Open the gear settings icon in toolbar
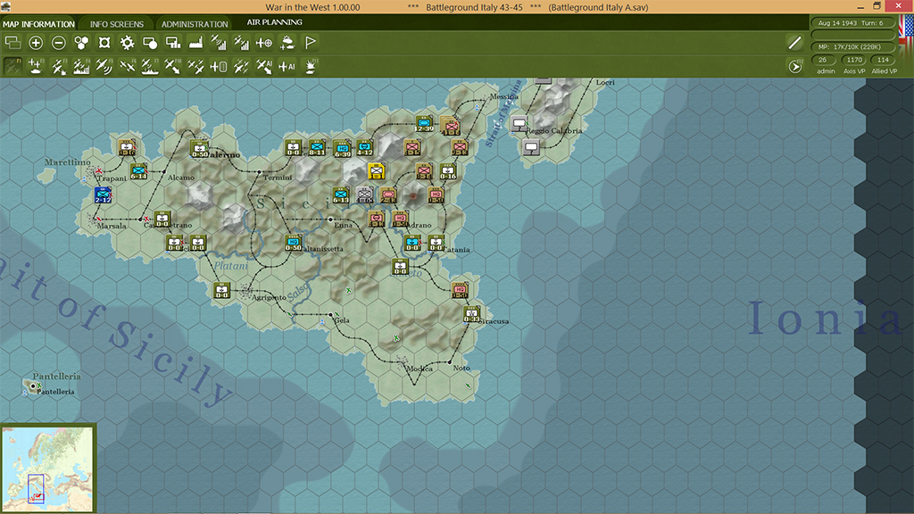 tap(127, 43)
